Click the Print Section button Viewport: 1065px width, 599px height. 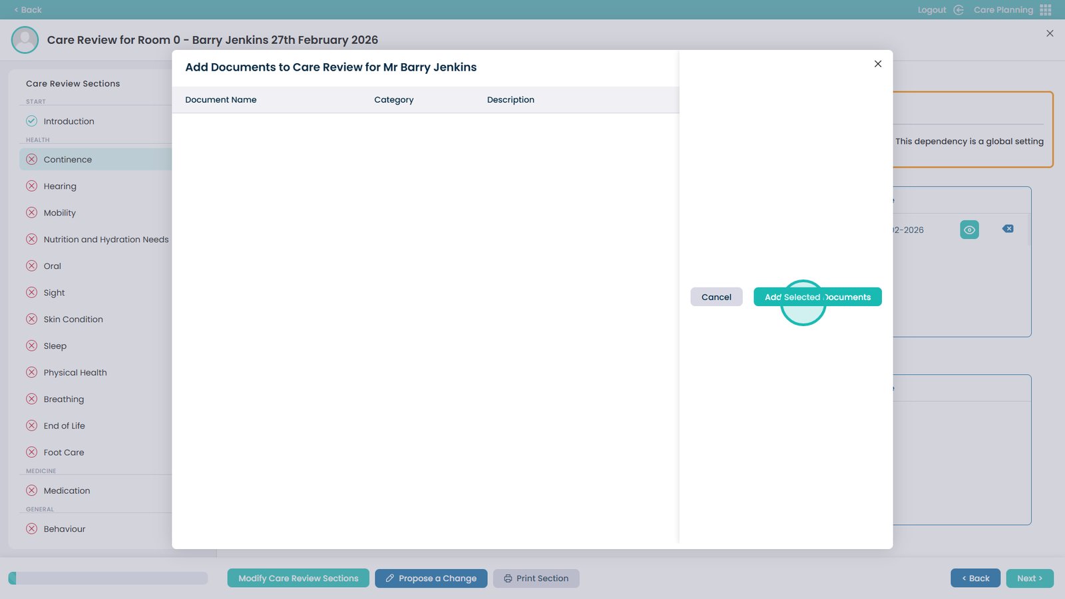pos(536,578)
